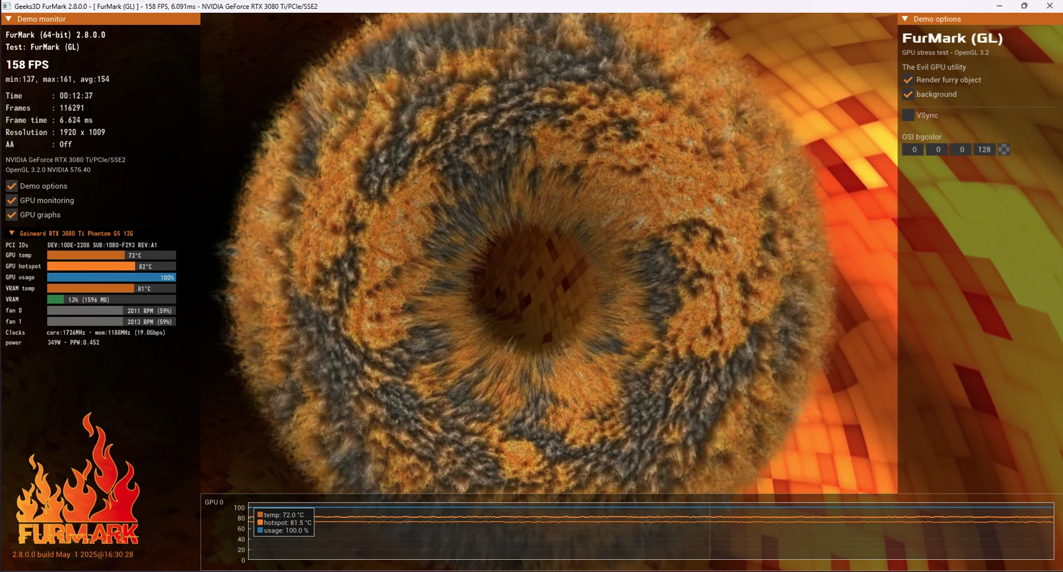Click the "temp: 72.0 °C" graph legend entry

pyautogui.click(x=281, y=515)
